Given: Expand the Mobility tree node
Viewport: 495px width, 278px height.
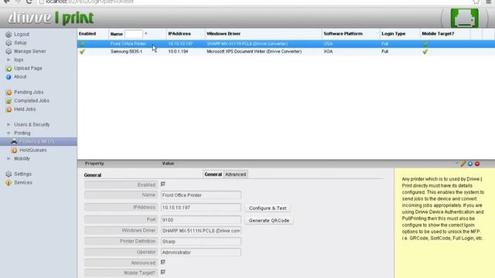Looking at the screenshot, I should [9, 159].
